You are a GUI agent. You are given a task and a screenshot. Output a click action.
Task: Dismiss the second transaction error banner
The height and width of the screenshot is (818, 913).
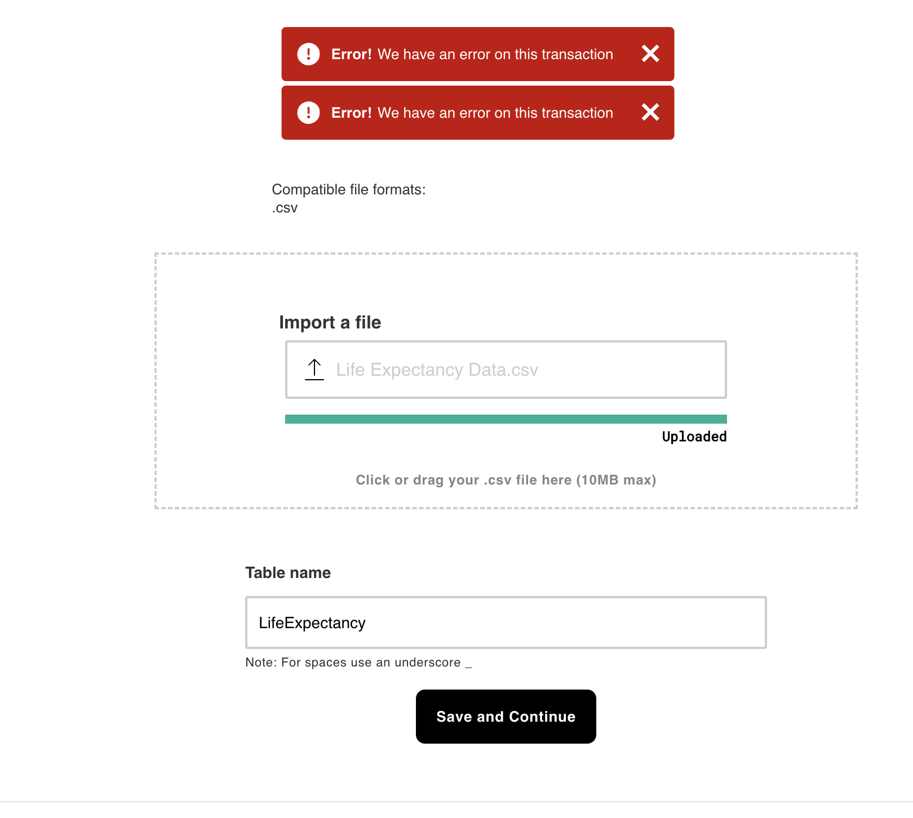[650, 112]
